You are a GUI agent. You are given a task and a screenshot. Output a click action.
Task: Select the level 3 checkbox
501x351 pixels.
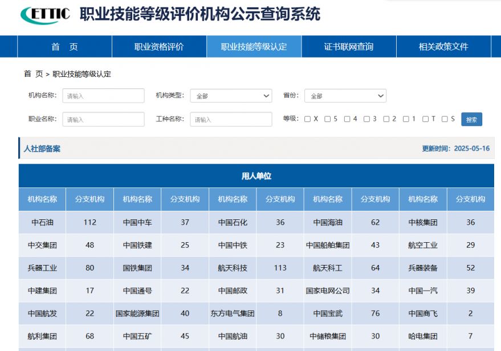point(366,119)
